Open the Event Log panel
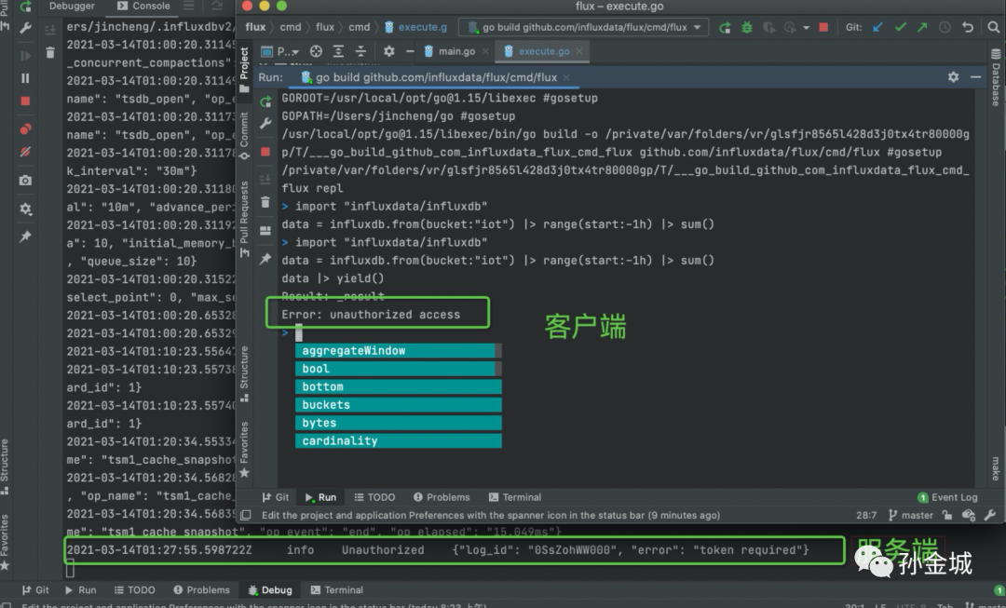 click(x=947, y=497)
